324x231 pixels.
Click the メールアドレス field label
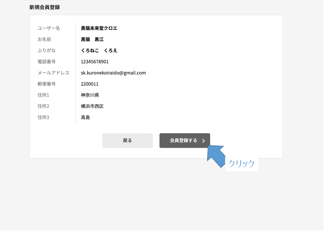[53, 73]
